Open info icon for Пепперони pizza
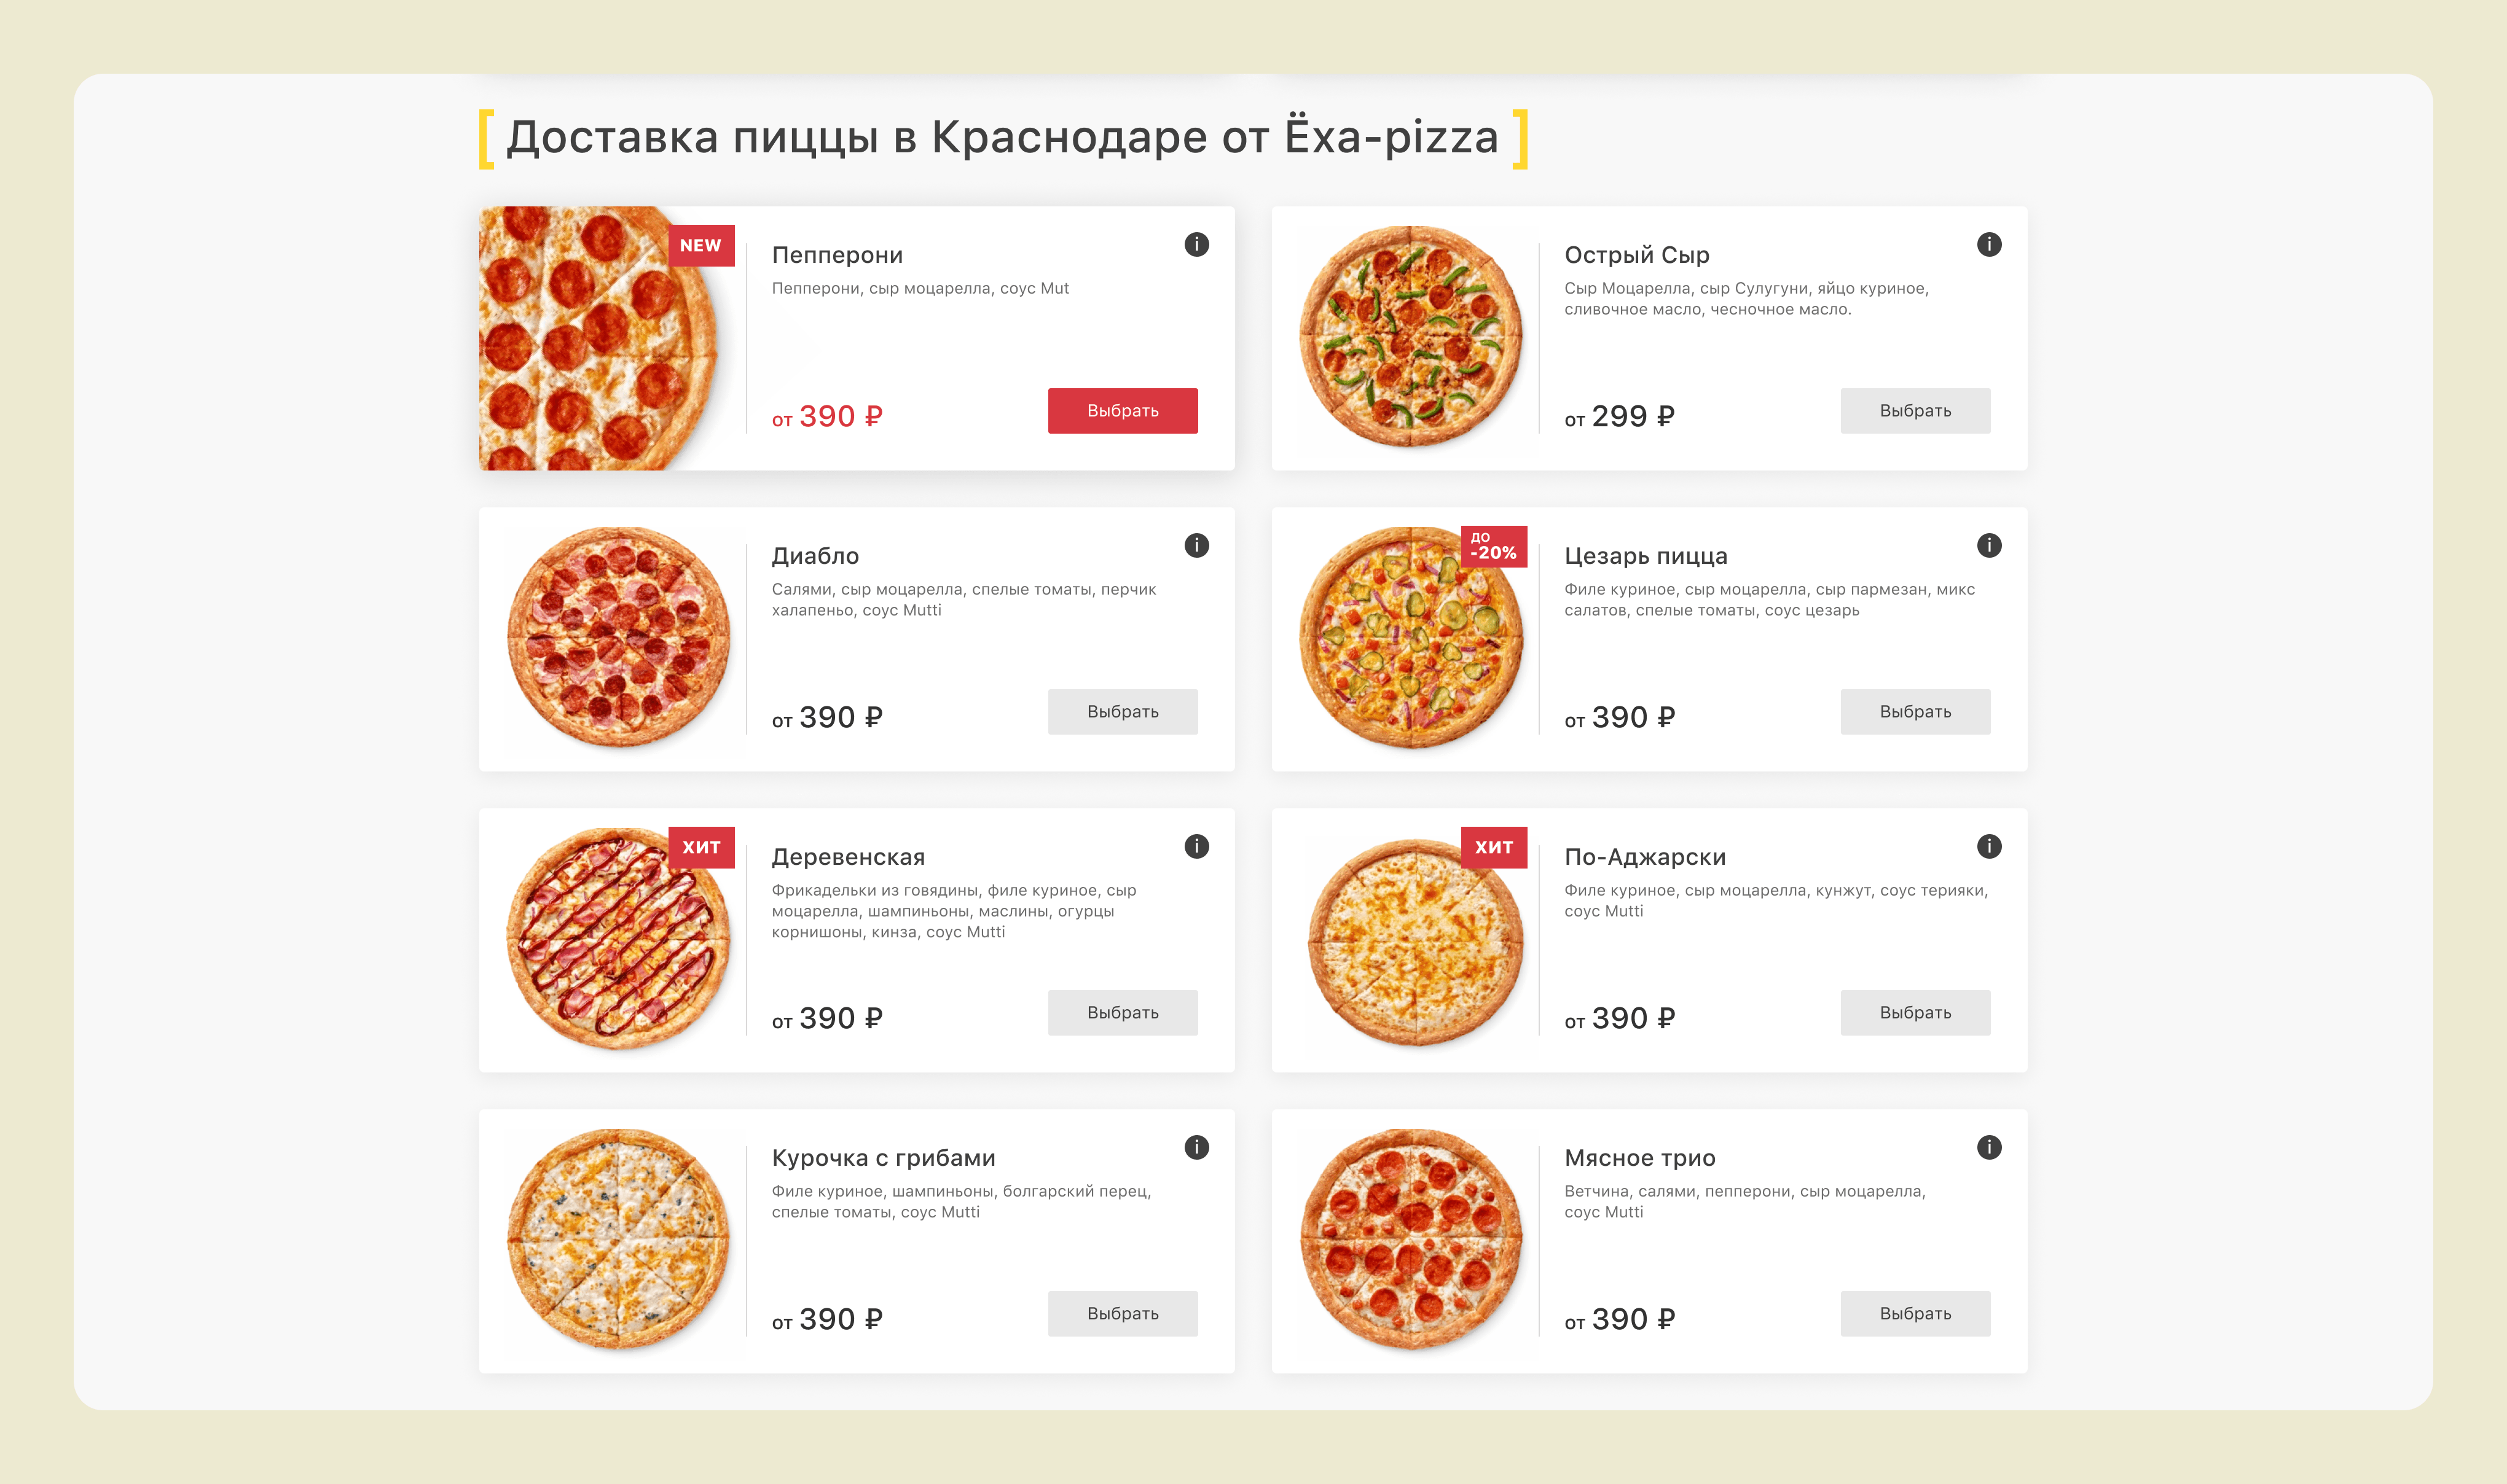 pyautogui.click(x=1196, y=245)
